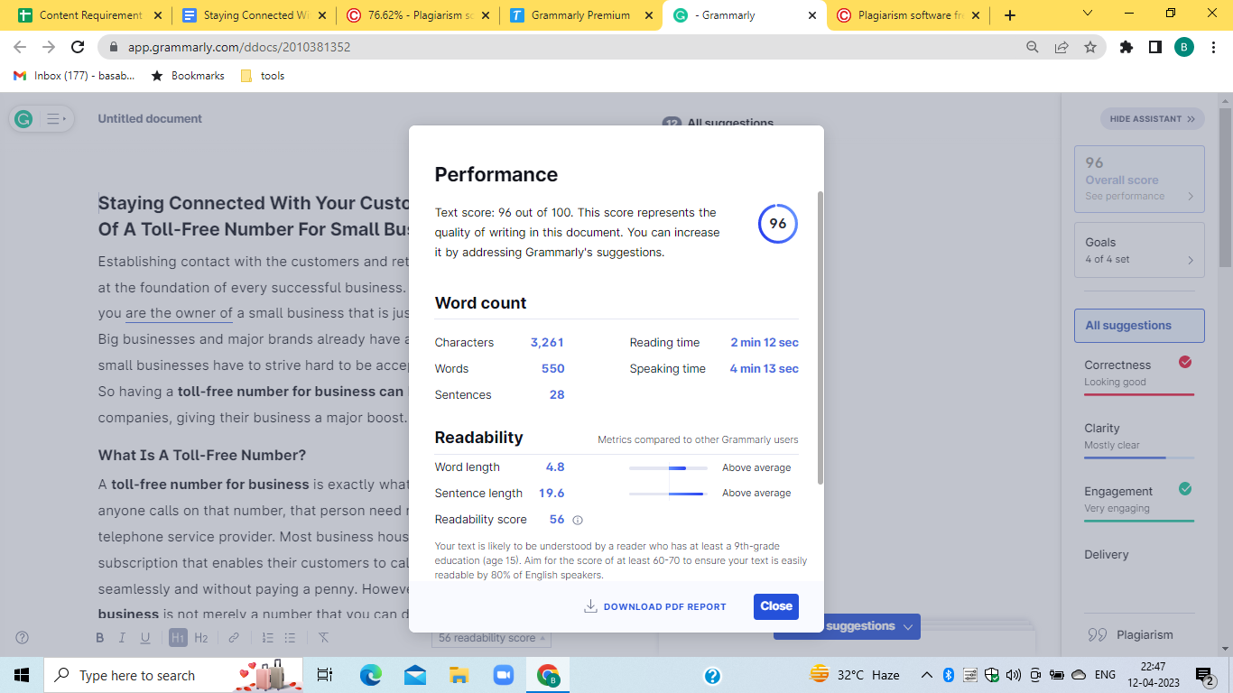Viewport: 1233px width, 693px height.
Task: Go back to the previous page
Action: [x=20, y=47]
